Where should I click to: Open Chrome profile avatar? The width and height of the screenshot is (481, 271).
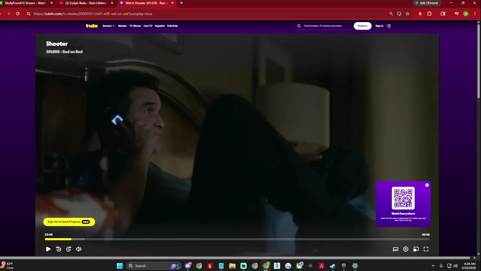click(x=466, y=14)
